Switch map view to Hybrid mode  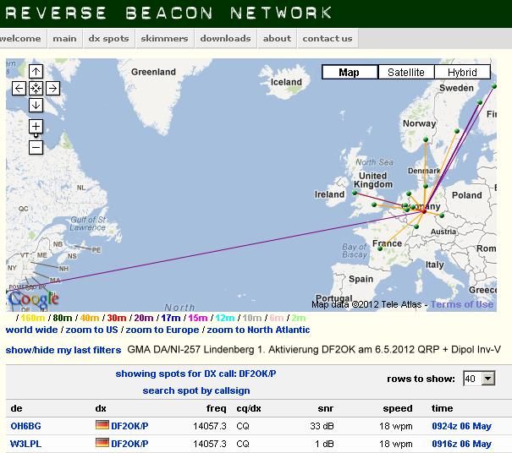(x=462, y=72)
